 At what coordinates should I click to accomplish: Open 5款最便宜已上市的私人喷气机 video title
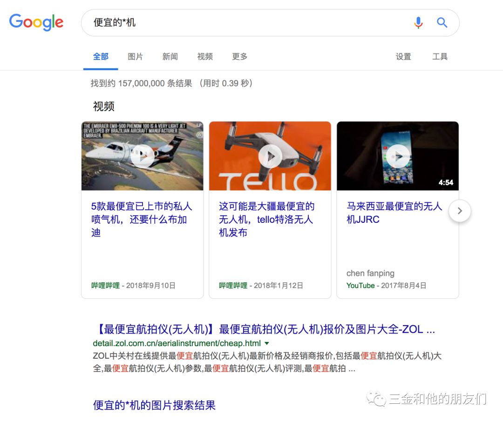pyautogui.click(x=142, y=220)
